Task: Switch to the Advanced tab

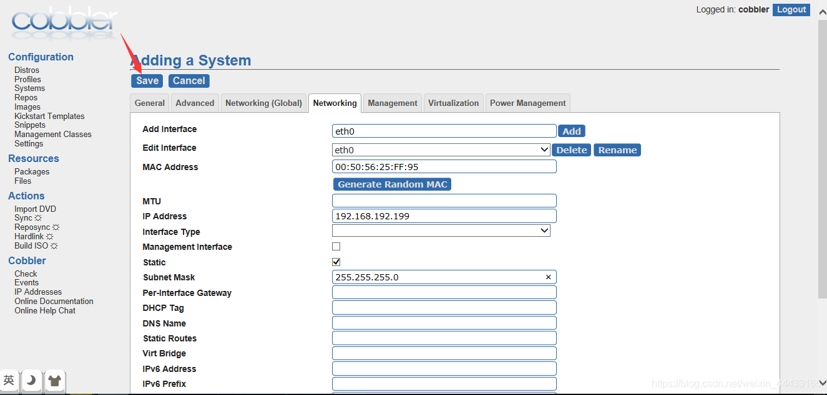Action: [x=195, y=103]
